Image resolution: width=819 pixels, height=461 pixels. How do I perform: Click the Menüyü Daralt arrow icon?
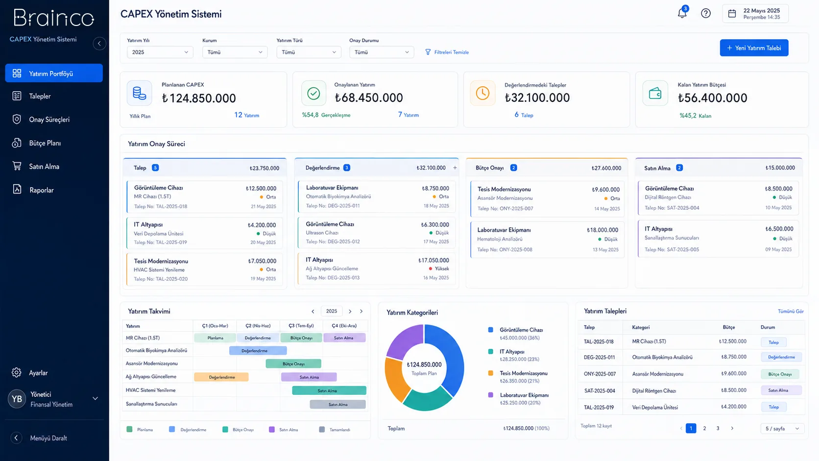[x=16, y=438]
